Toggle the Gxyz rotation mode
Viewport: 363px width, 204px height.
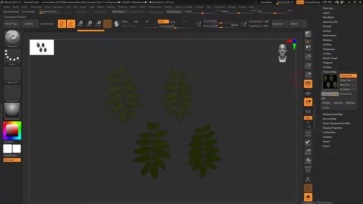click(308, 118)
